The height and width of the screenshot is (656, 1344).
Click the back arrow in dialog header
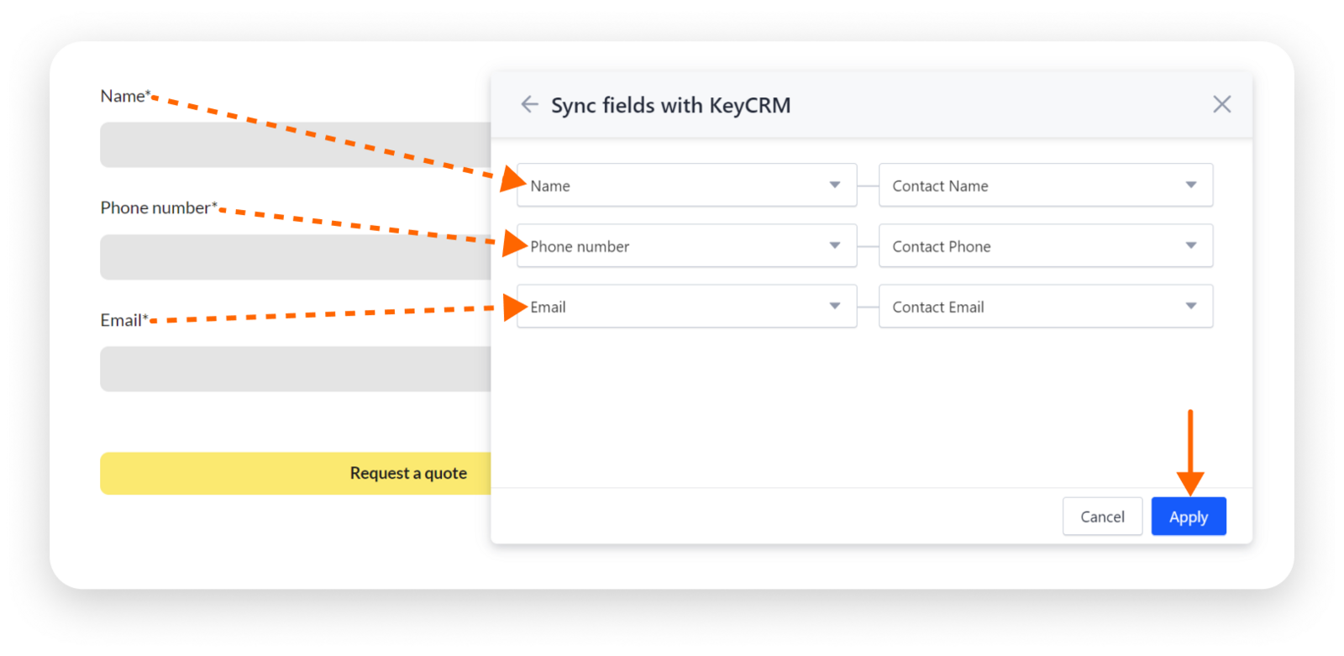click(529, 104)
